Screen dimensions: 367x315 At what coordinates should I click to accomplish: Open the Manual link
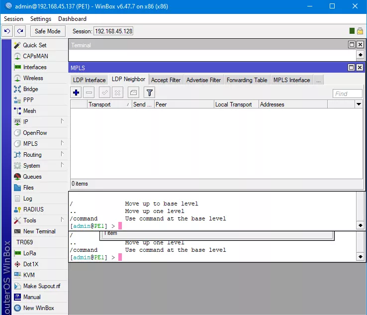(x=39, y=297)
